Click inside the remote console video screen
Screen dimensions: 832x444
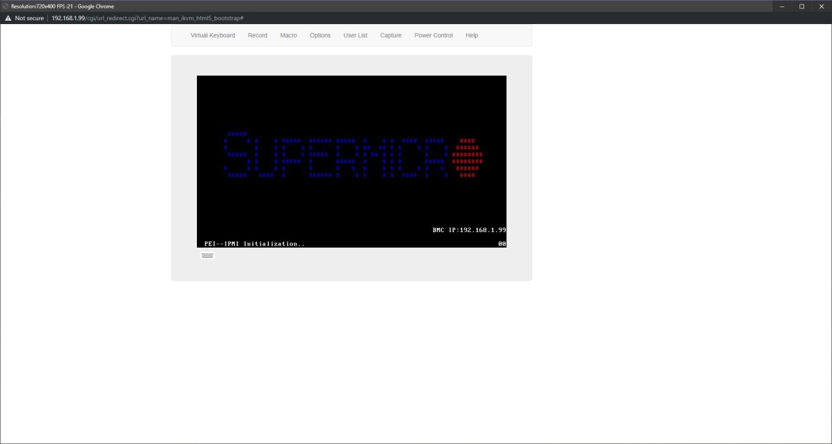pos(352,161)
